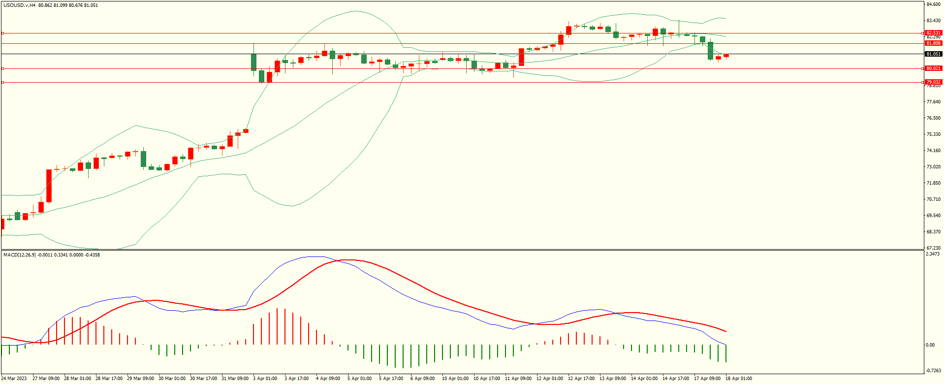Click the 31 Mar 09:00 time label

(x=235, y=379)
